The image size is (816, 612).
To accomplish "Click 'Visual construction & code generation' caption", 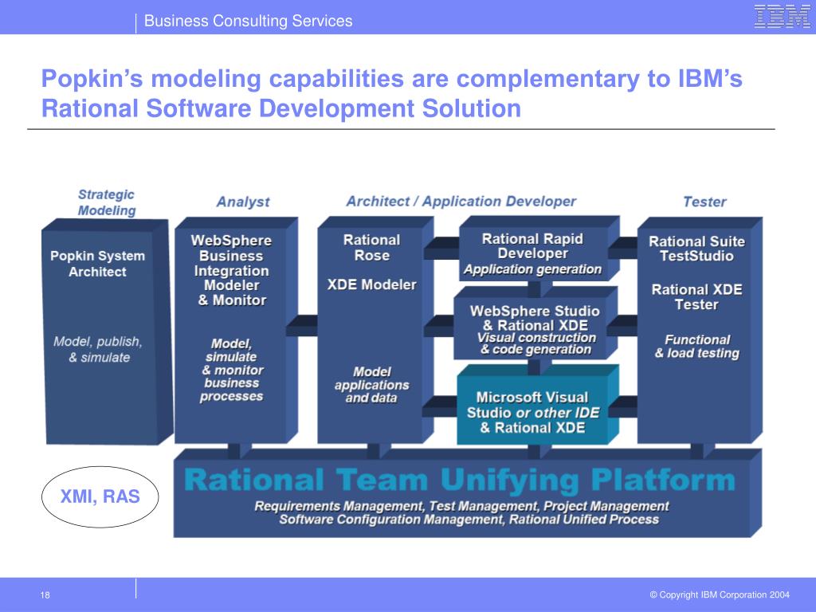I will pos(536,343).
